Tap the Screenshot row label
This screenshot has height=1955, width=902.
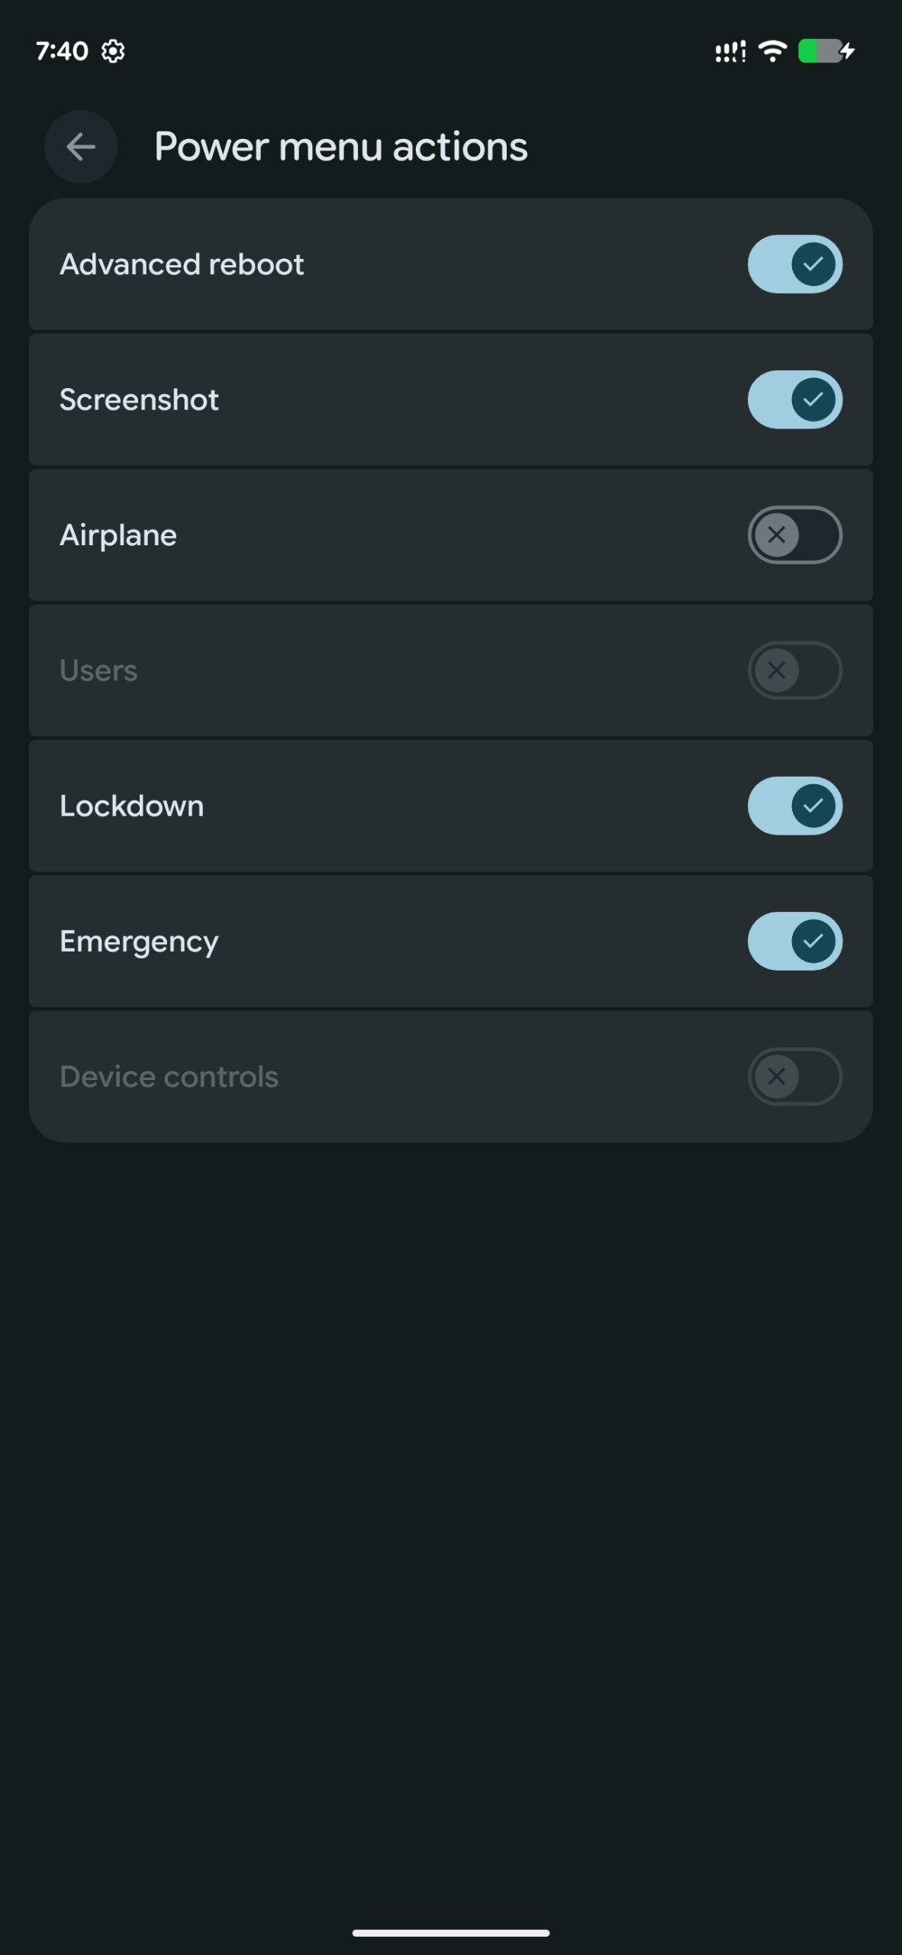139,399
